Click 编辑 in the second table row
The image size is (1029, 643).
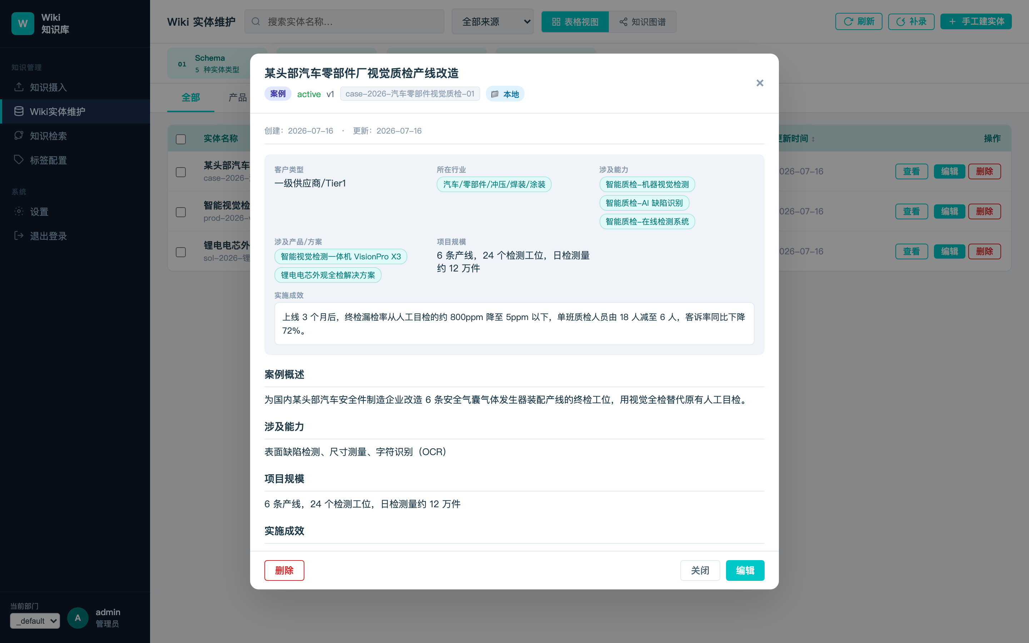tap(949, 211)
